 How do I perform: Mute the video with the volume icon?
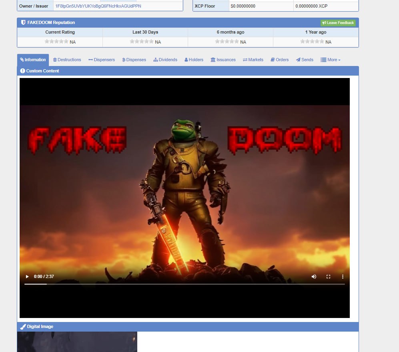314,276
